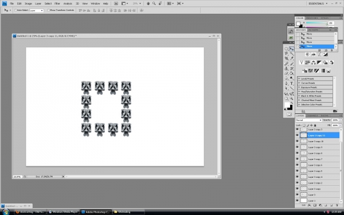The width and height of the screenshot is (344, 215).
Task: Click the R color slider in Color panel
Action: pos(317,23)
